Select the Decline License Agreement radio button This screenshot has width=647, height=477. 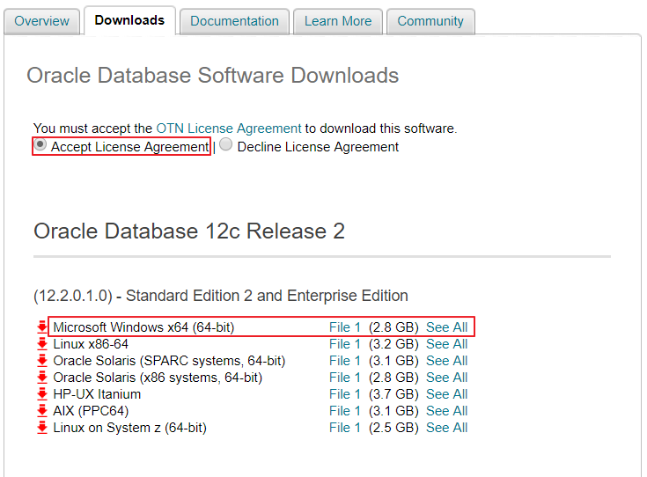[225, 144]
